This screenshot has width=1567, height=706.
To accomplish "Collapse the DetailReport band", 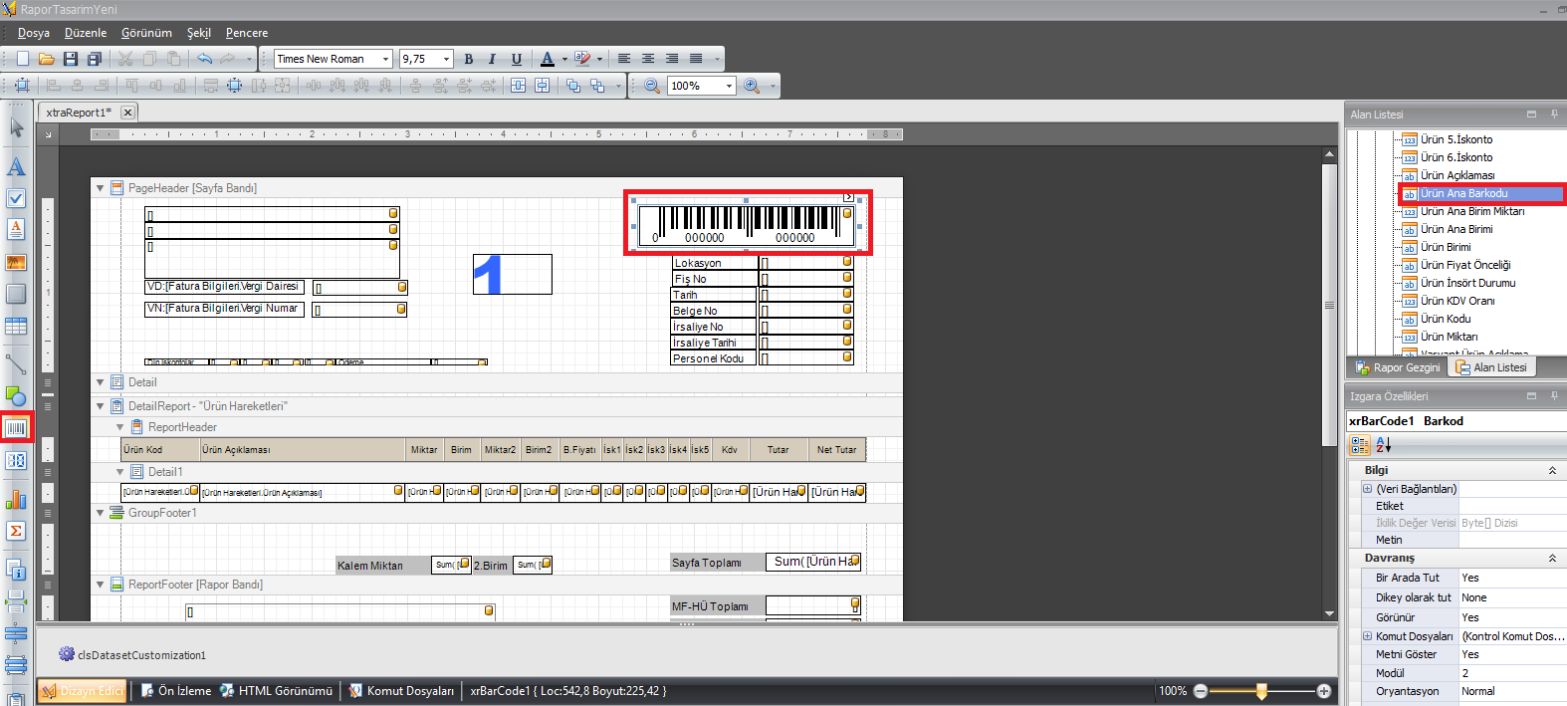I will click(x=100, y=406).
